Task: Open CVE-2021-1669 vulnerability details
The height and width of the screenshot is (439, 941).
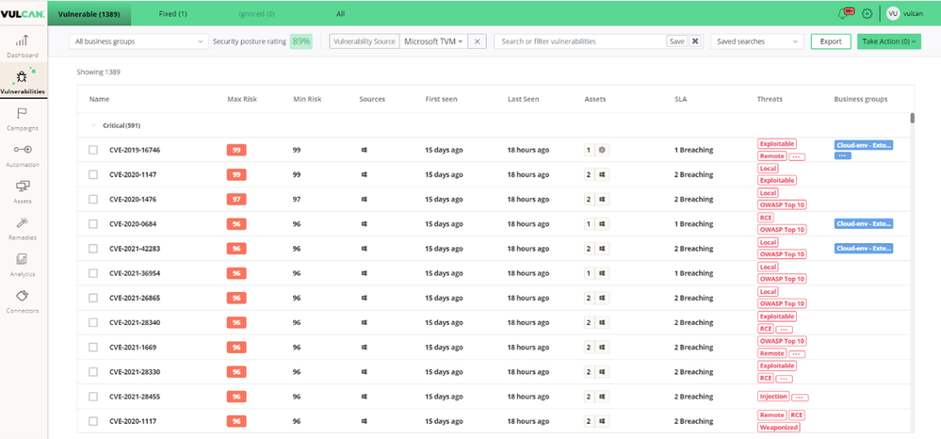Action: pos(133,348)
